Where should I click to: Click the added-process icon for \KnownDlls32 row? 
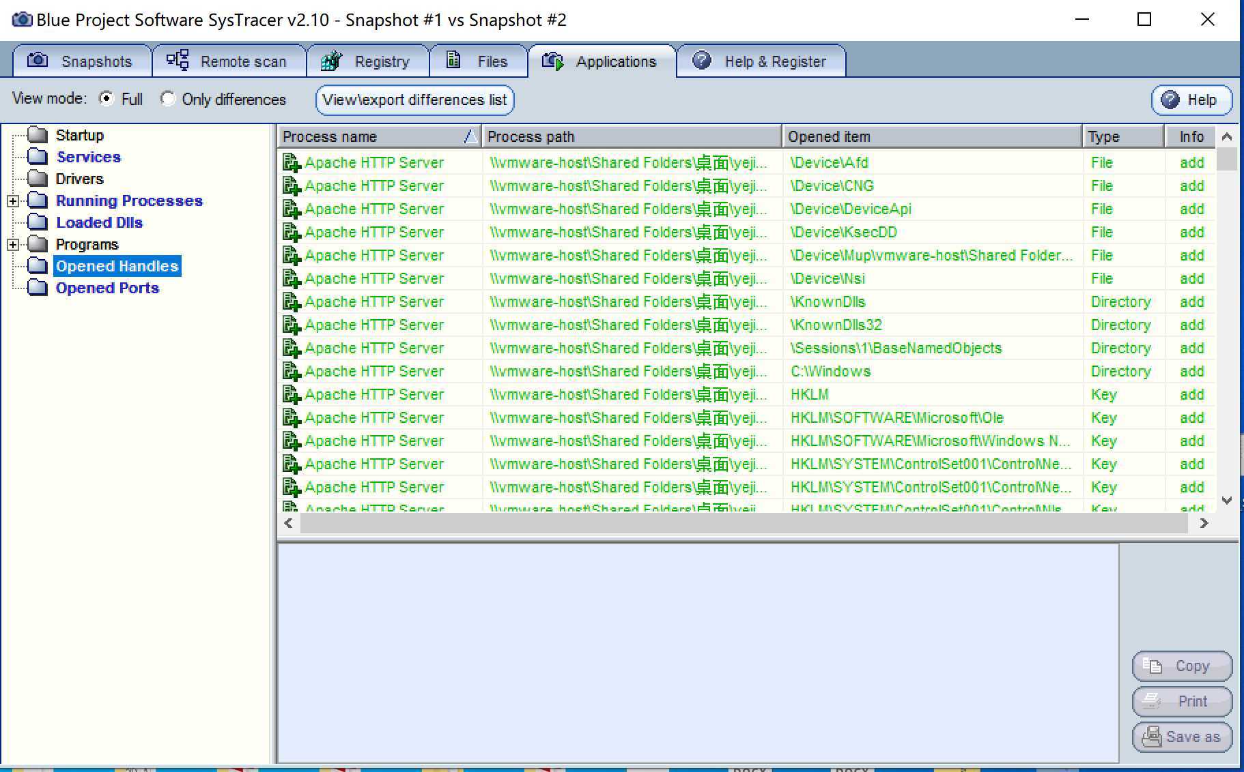292,325
